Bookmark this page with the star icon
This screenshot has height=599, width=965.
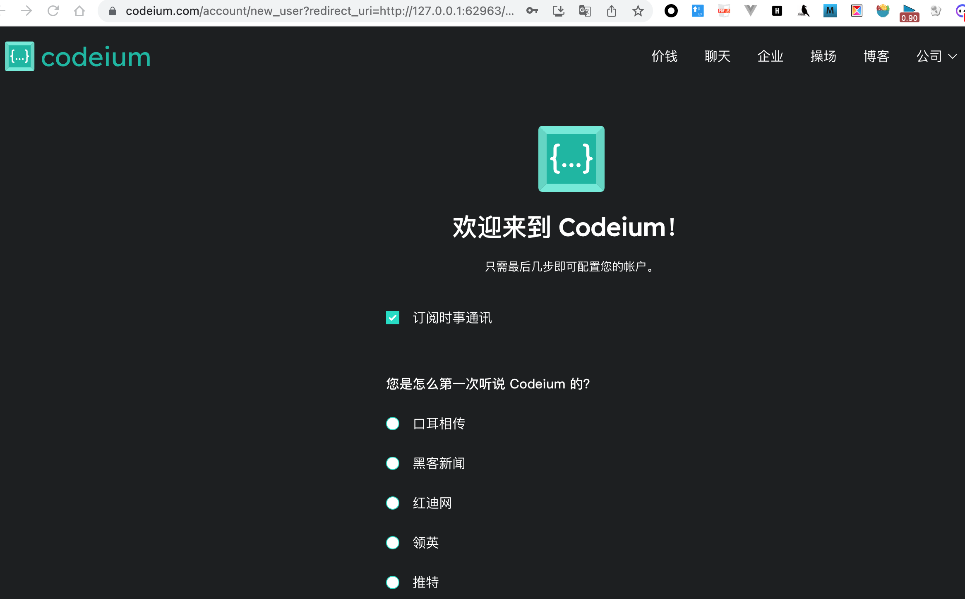point(638,11)
